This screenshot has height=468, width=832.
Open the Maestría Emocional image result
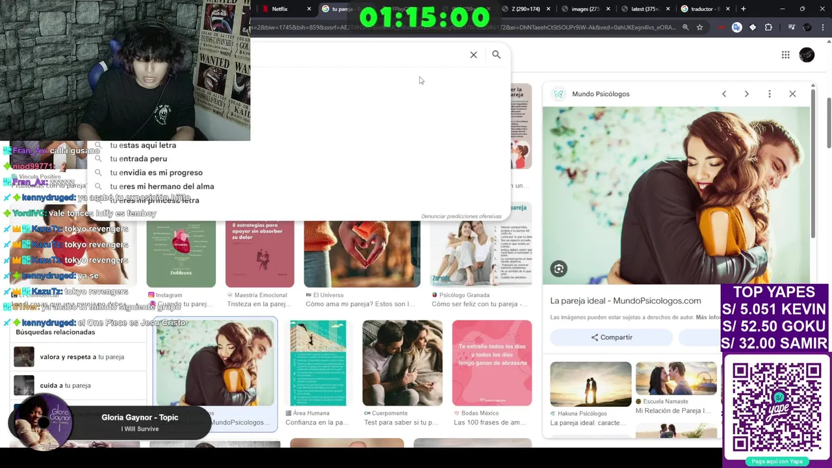pyautogui.click(x=259, y=254)
